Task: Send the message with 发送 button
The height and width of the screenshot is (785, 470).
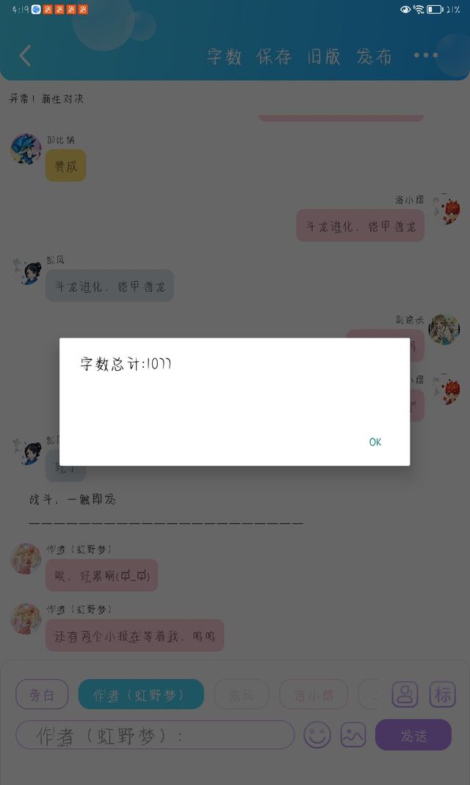Action: coord(413,734)
